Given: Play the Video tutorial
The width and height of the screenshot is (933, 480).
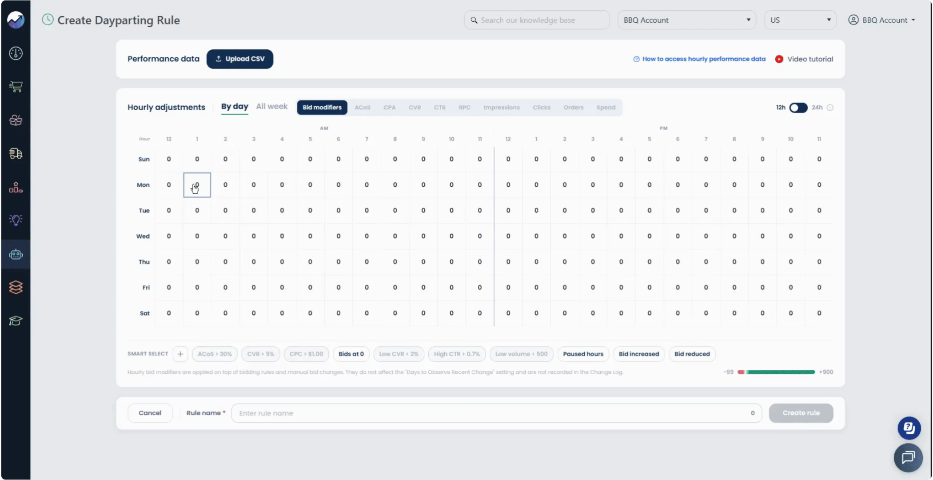Looking at the screenshot, I should pos(804,59).
